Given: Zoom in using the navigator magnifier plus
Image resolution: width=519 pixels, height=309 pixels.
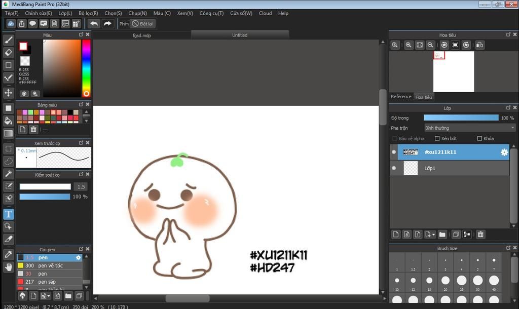Looking at the screenshot, I should pos(409,45).
